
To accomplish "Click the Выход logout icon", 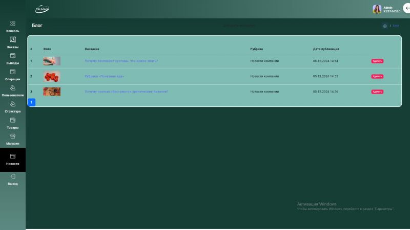I will 13,177.
